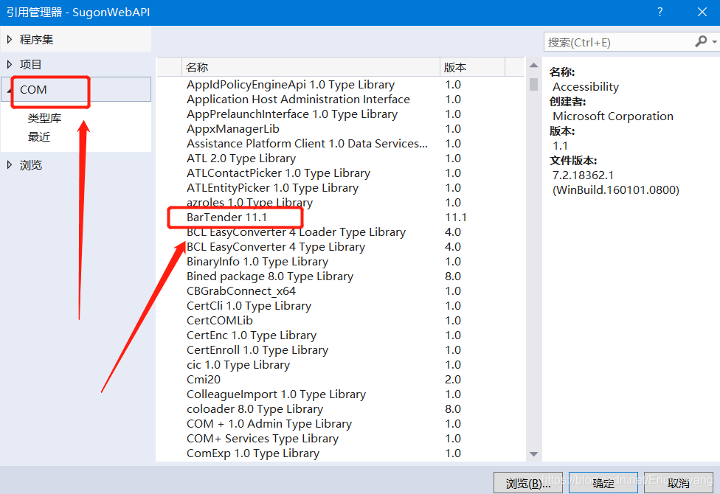Click the search magnifier icon

point(701,42)
